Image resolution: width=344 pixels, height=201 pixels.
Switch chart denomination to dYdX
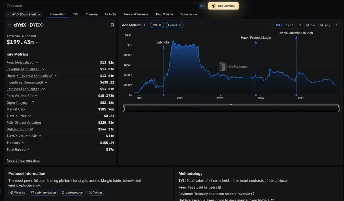(x=289, y=25)
